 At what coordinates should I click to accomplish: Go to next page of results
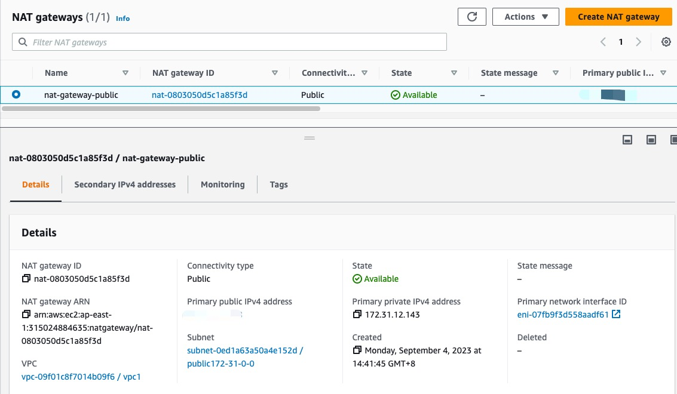pos(638,42)
